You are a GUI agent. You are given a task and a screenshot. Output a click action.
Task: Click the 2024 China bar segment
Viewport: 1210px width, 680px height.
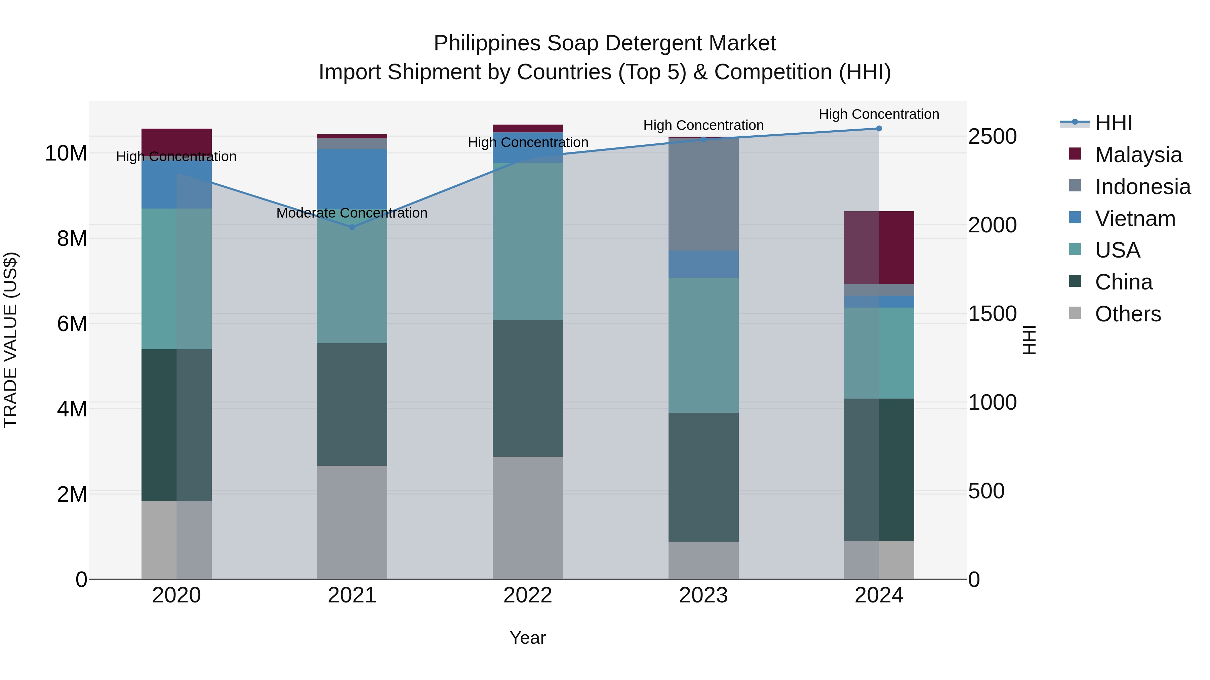879,470
